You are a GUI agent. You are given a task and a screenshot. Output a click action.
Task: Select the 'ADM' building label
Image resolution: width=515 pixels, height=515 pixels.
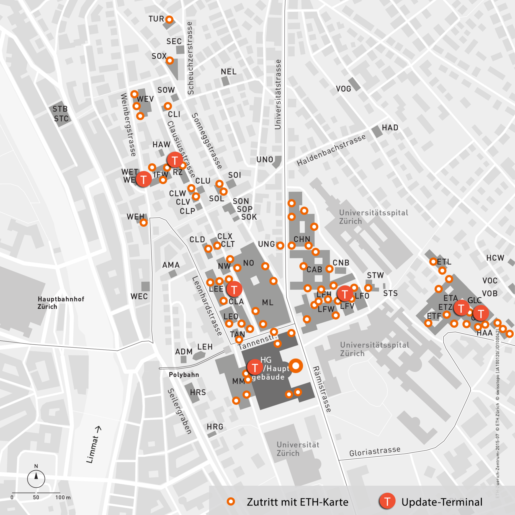click(x=184, y=352)
